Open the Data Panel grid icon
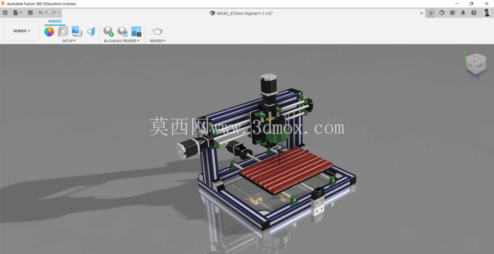Screen dimensions: 494x254 [x=5, y=13]
